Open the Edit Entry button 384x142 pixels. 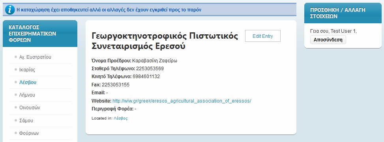click(x=262, y=36)
